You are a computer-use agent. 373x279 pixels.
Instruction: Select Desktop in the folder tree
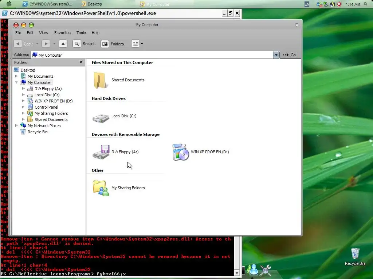coord(28,70)
